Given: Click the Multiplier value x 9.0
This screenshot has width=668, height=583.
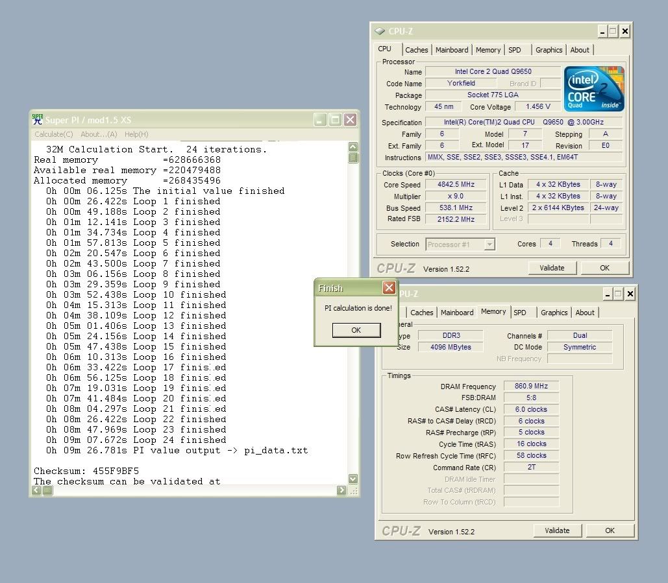Looking at the screenshot, I should tap(456, 196).
